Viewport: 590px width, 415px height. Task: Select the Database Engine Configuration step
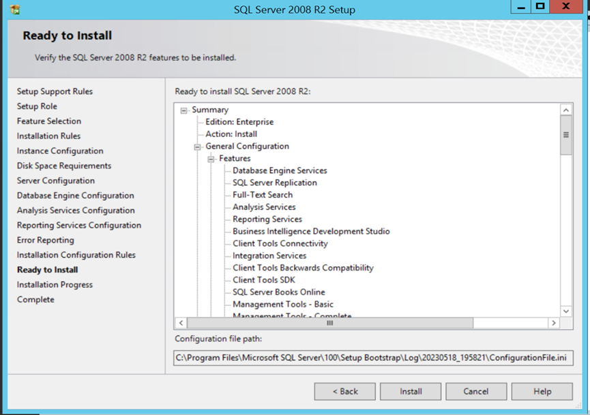point(75,196)
